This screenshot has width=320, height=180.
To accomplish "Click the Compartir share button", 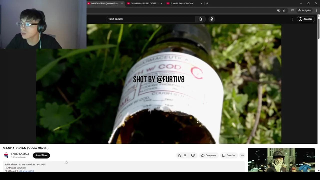I will [x=208, y=155].
